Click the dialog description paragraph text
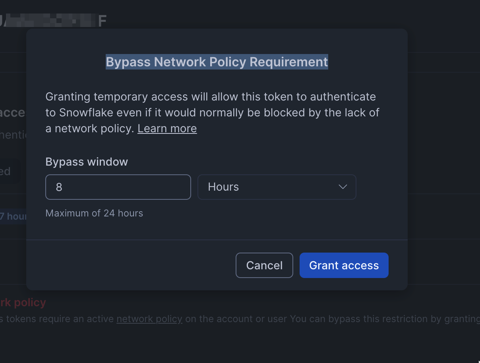The image size is (480, 363). click(x=213, y=113)
